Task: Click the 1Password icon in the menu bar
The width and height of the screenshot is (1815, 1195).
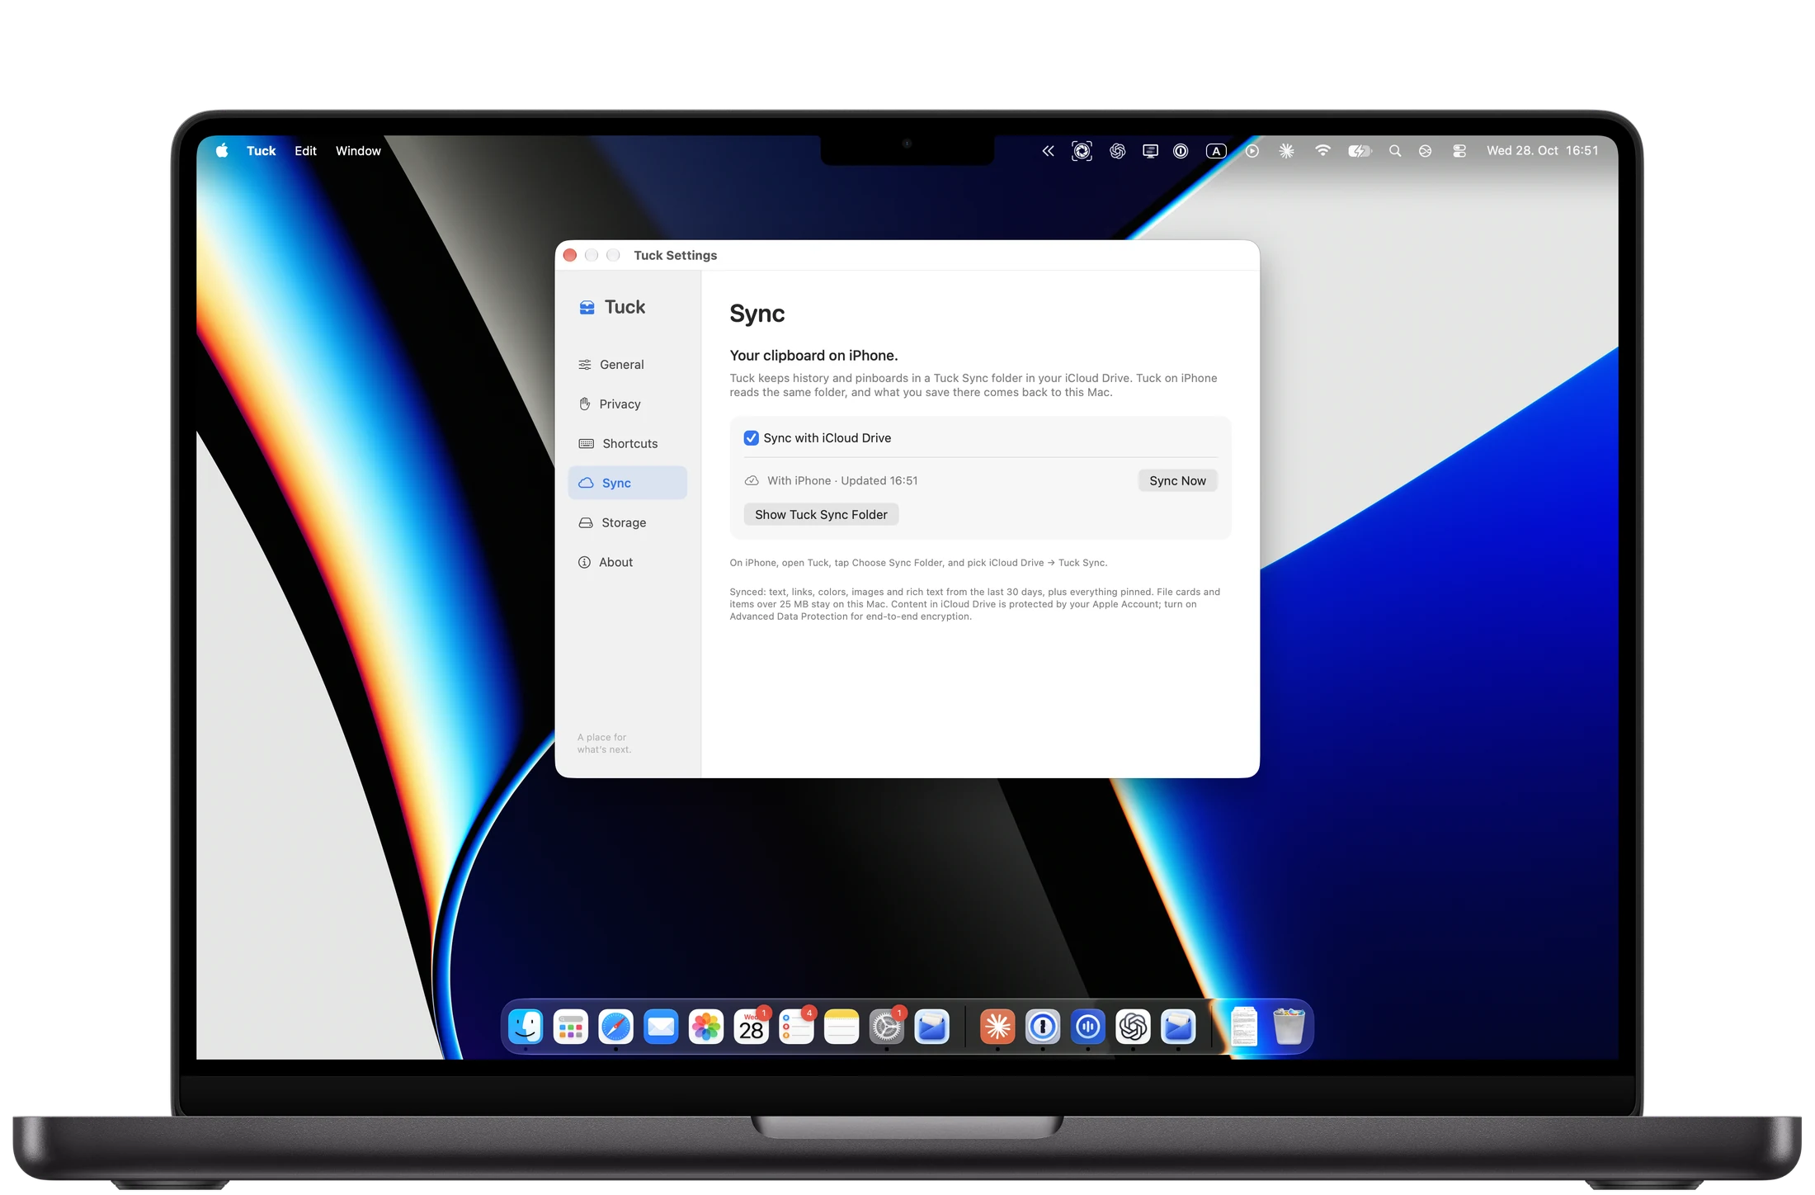Action: [x=1181, y=151]
